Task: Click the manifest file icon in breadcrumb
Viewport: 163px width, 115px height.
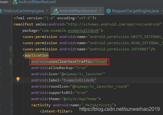Action: pos(15,2)
